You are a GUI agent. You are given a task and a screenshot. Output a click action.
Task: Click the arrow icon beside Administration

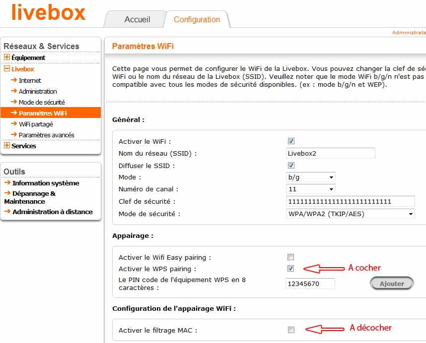14,91
